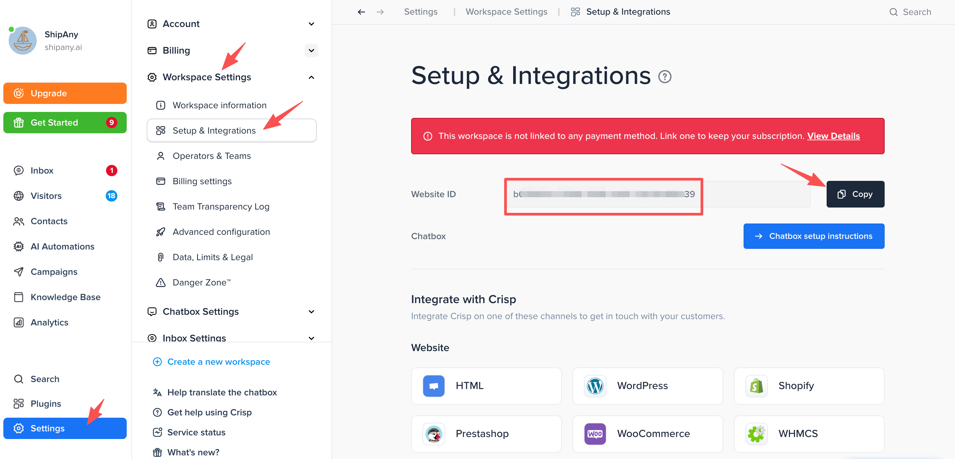955x459 pixels.
Task: Open the Prestashop integration tile
Action: pyautogui.click(x=486, y=433)
